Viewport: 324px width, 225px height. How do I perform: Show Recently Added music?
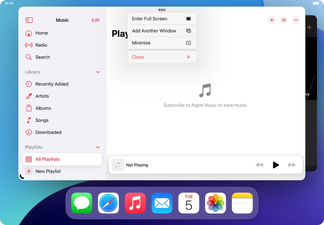coord(52,84)
